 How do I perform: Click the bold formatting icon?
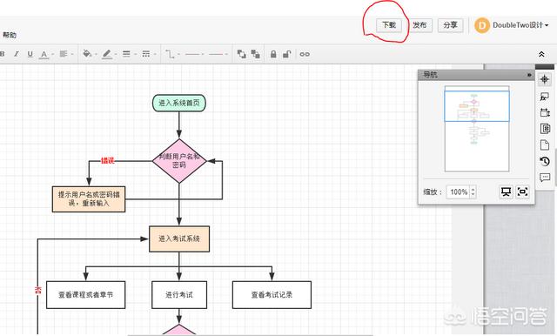2,54
